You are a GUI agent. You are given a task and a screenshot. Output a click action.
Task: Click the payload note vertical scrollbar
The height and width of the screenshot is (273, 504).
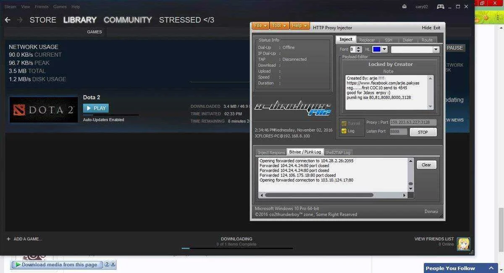coord(430,92)
